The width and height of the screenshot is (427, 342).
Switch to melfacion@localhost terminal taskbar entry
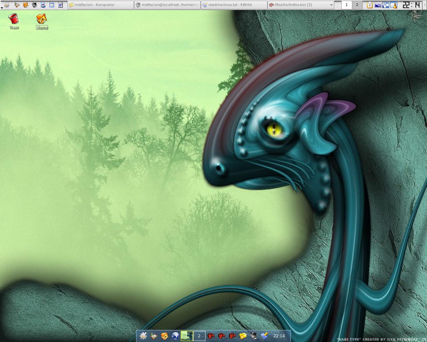tap(167, 5)
